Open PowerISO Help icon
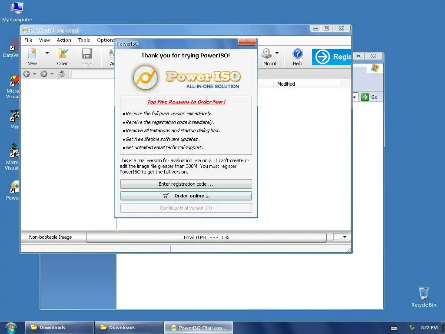This screenshot has width=445, height=334. [x=297, y=53]
